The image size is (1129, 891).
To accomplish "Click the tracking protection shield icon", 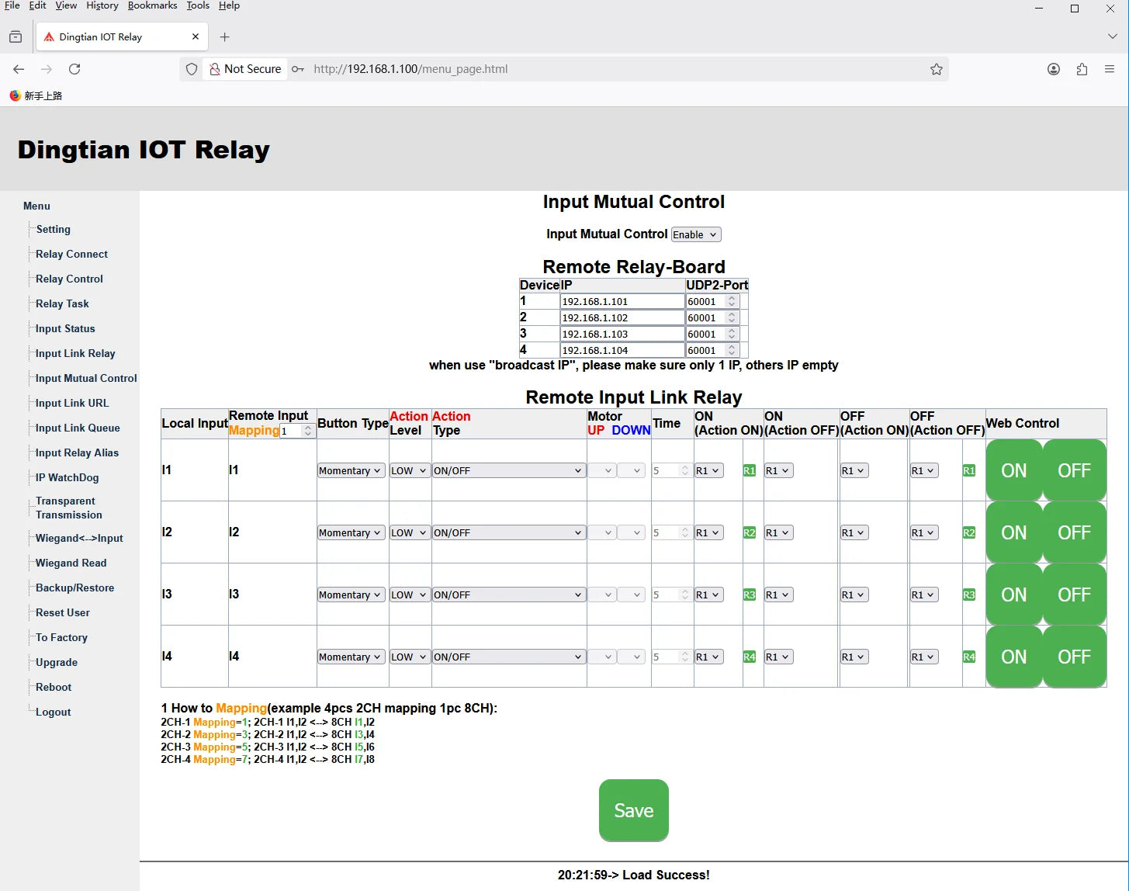I will pos(192,69).
